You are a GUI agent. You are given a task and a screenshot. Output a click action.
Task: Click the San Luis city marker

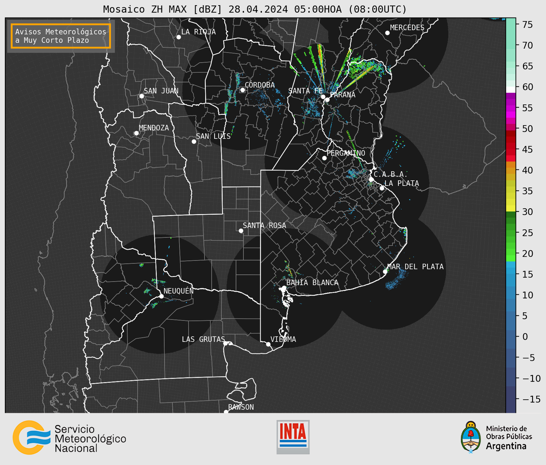[194, 142]
